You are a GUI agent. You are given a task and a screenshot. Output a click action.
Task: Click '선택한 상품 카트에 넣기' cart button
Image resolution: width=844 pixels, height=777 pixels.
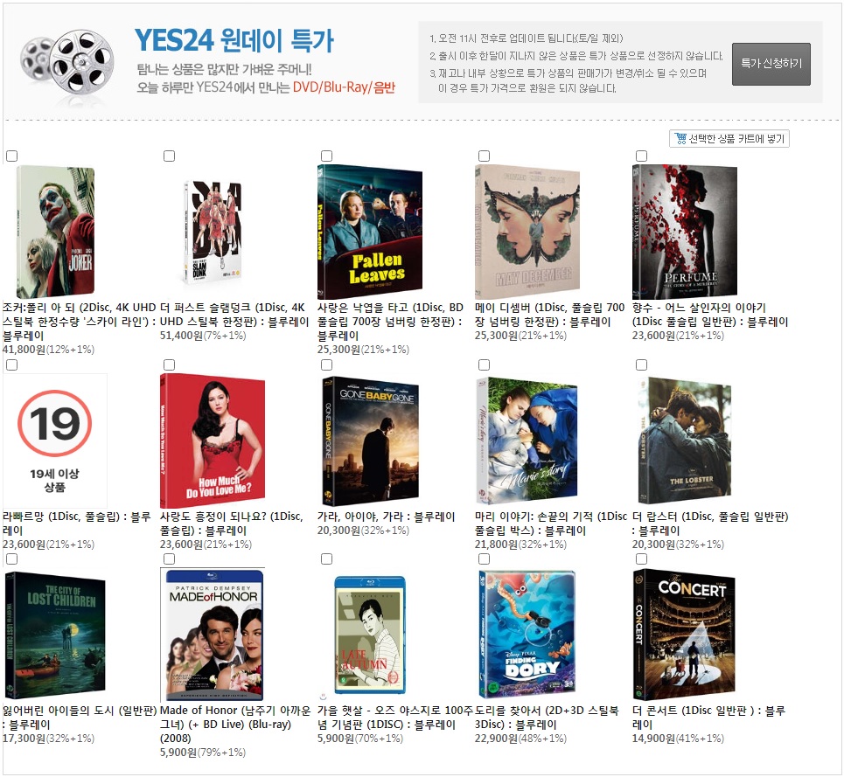tap(729, 138)
